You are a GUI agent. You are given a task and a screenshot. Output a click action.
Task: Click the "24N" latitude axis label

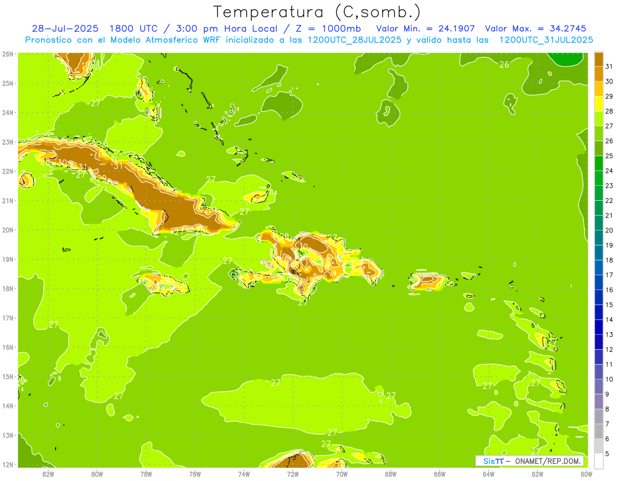coord(8,113)
